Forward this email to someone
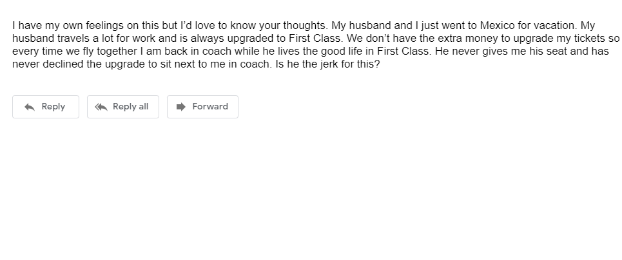Viewport: 622px width, 260px height. (x=202, y=107)
